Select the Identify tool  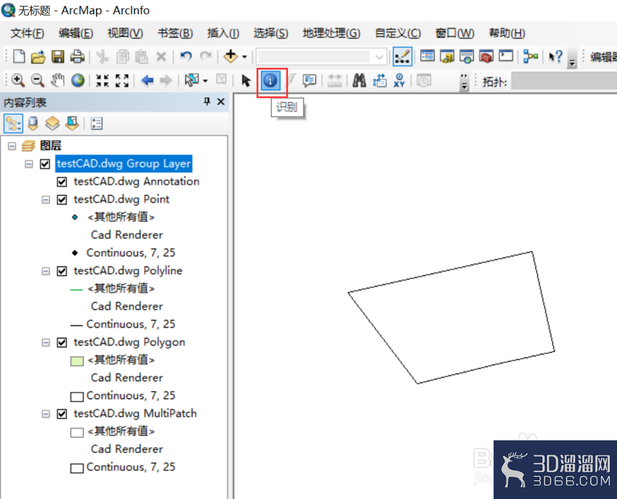coord(270,80)
